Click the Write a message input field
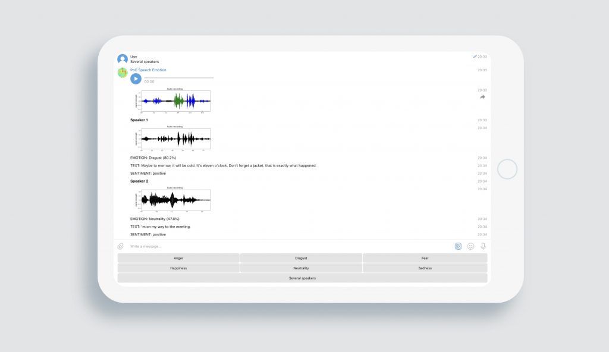 pos(238,246)
